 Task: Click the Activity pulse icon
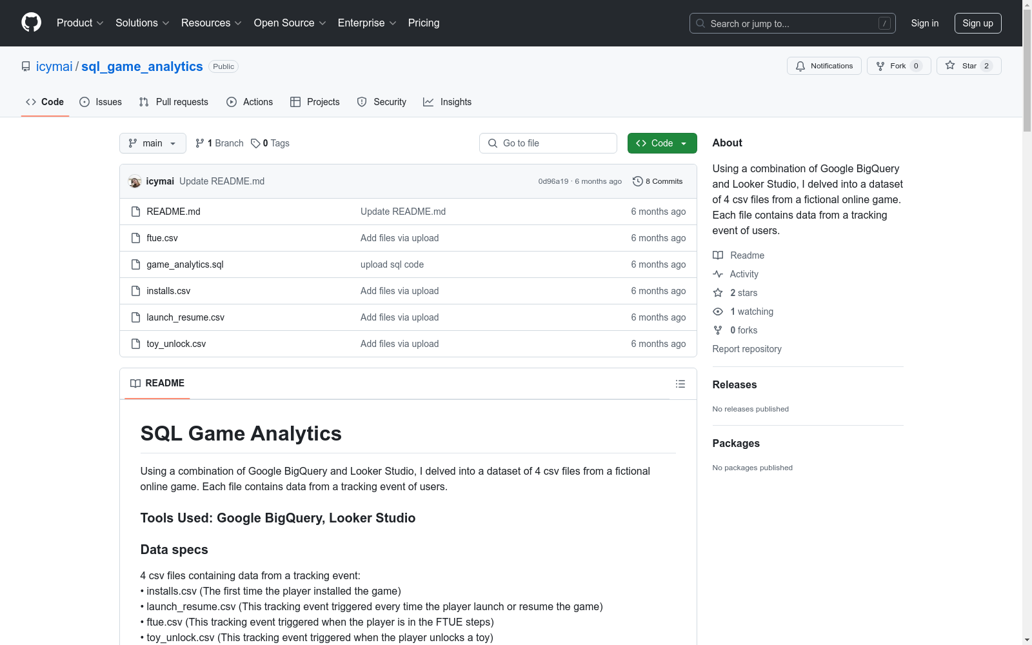point(718,274)
